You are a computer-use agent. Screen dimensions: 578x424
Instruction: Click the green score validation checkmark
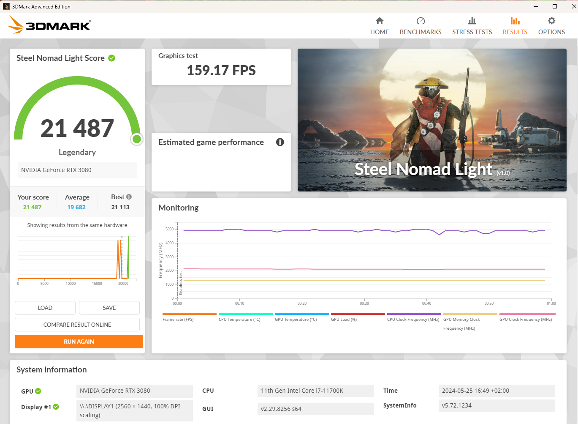click(x=111, y=58)
